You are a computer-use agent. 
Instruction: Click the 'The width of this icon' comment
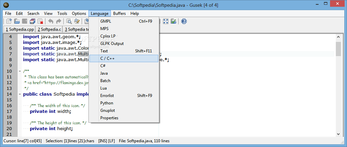58,106
